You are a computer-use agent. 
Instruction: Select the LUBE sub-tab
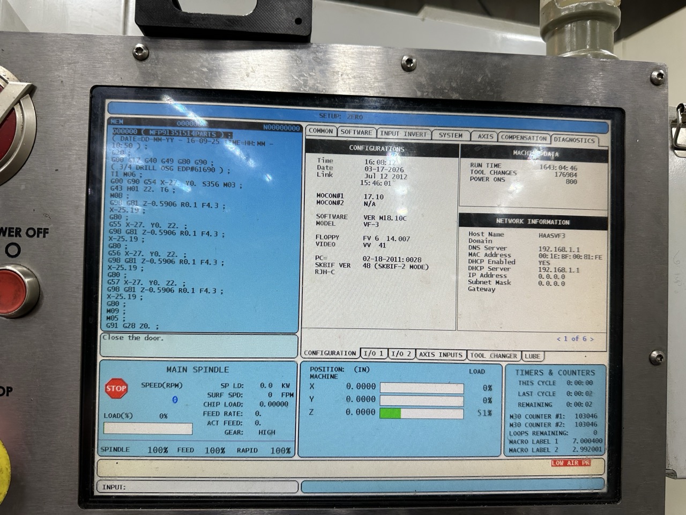[532, 356]
